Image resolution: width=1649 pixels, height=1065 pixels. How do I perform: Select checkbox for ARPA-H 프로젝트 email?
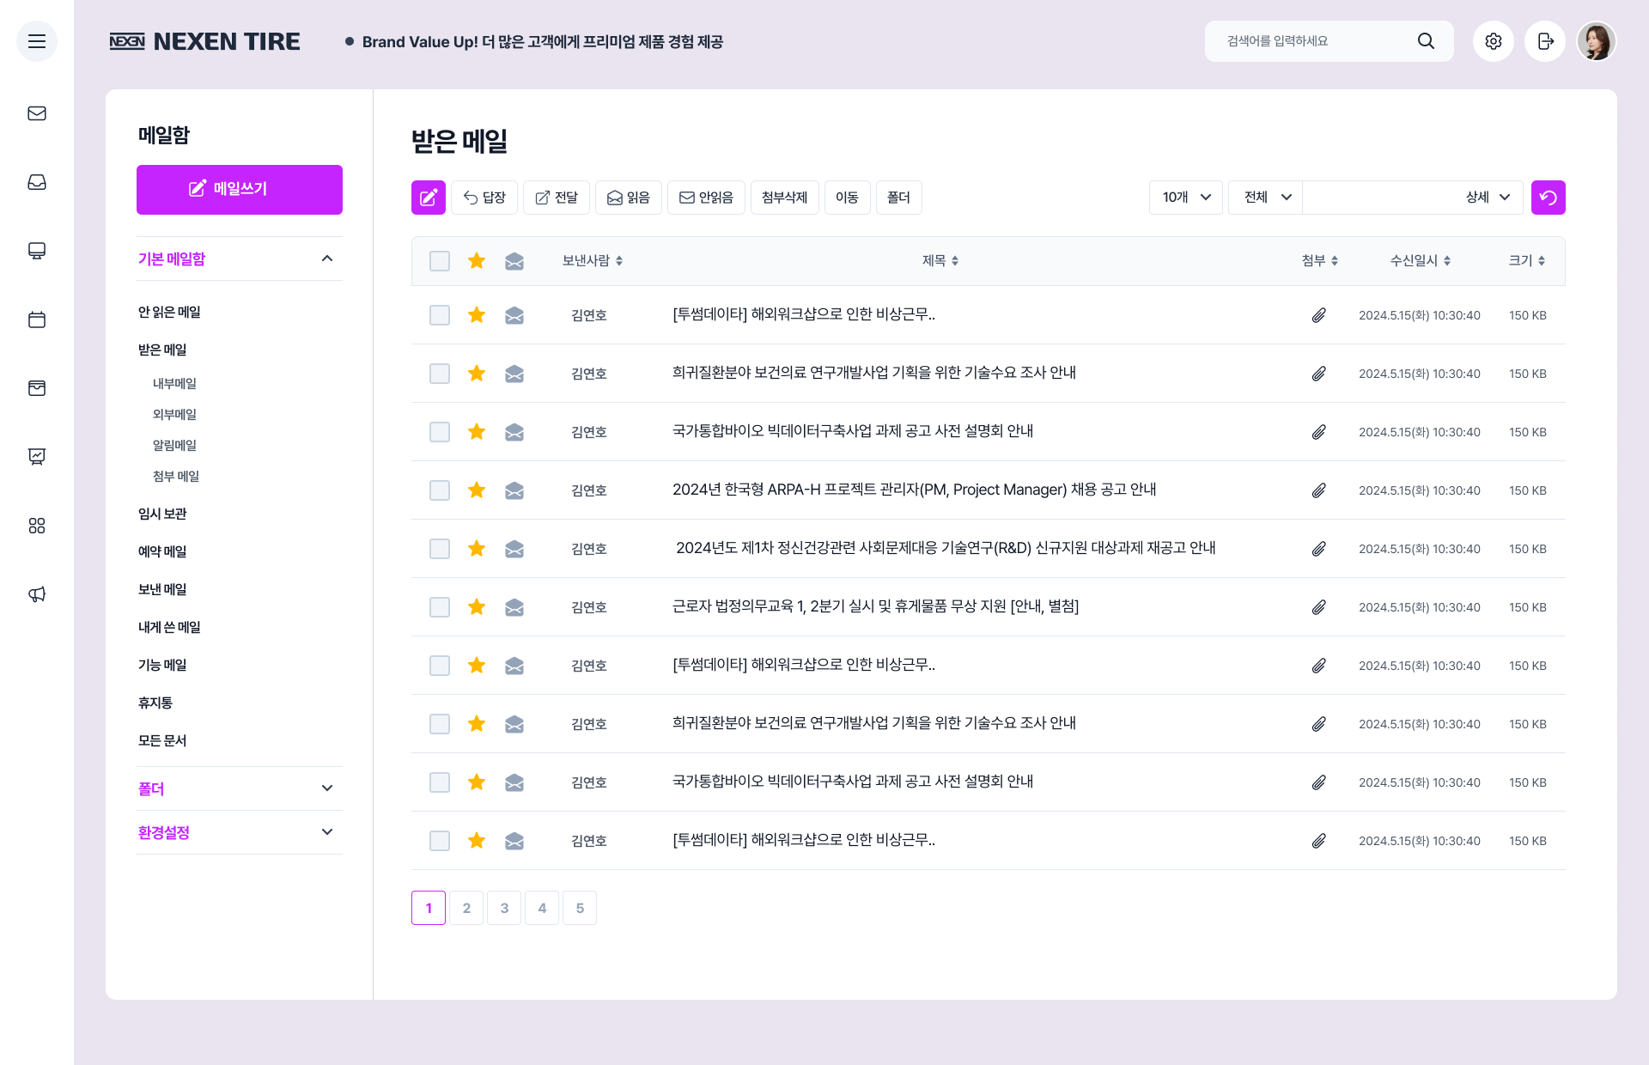440,490
